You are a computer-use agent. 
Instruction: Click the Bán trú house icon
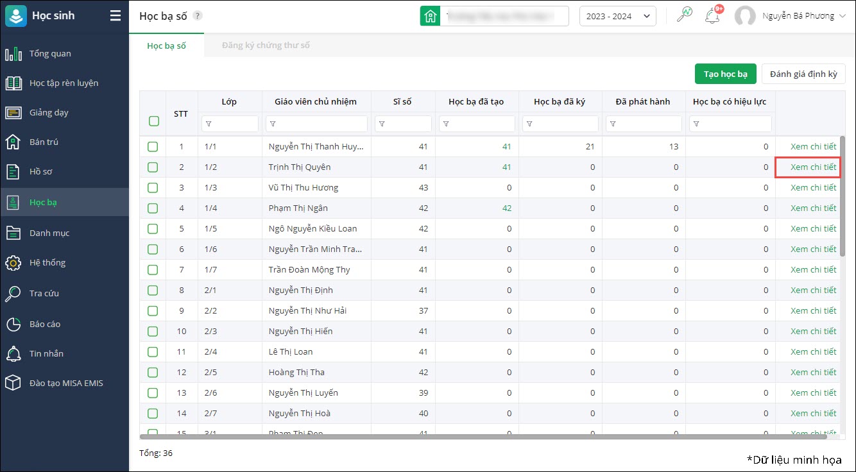click(x=13, y=142)
